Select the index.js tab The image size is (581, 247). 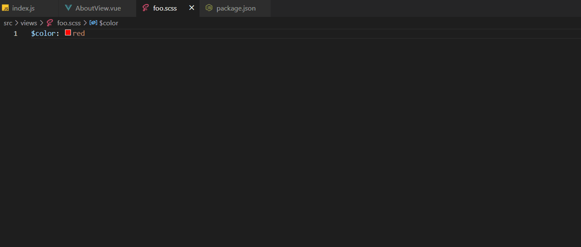tap(23, 8)
